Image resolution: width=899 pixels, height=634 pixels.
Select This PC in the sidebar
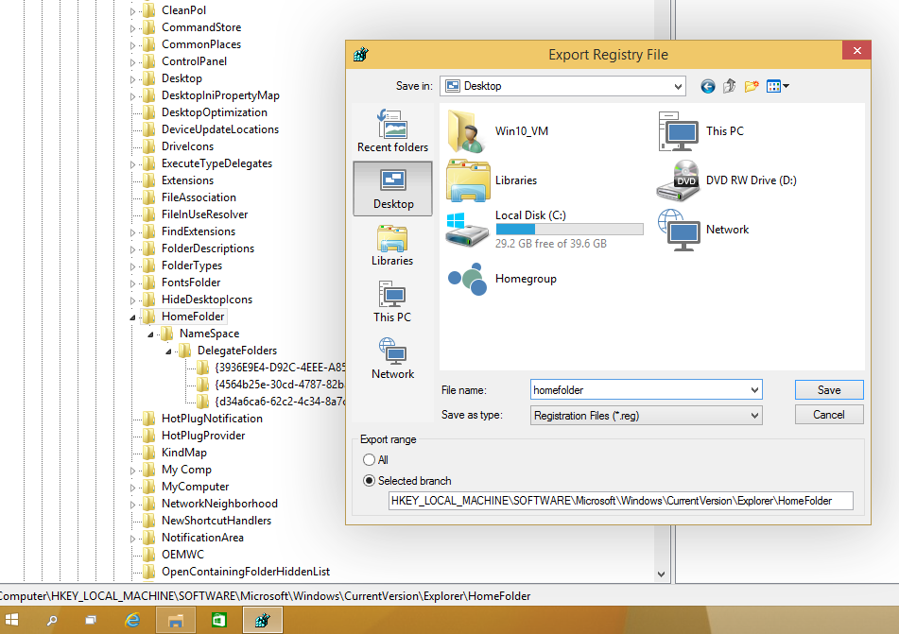tap(392, 301)
